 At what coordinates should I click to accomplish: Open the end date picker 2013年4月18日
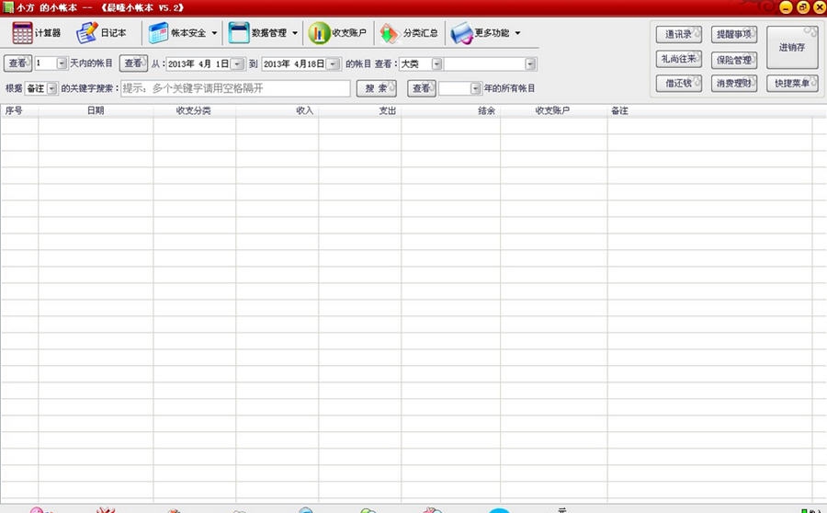point(333,63)
